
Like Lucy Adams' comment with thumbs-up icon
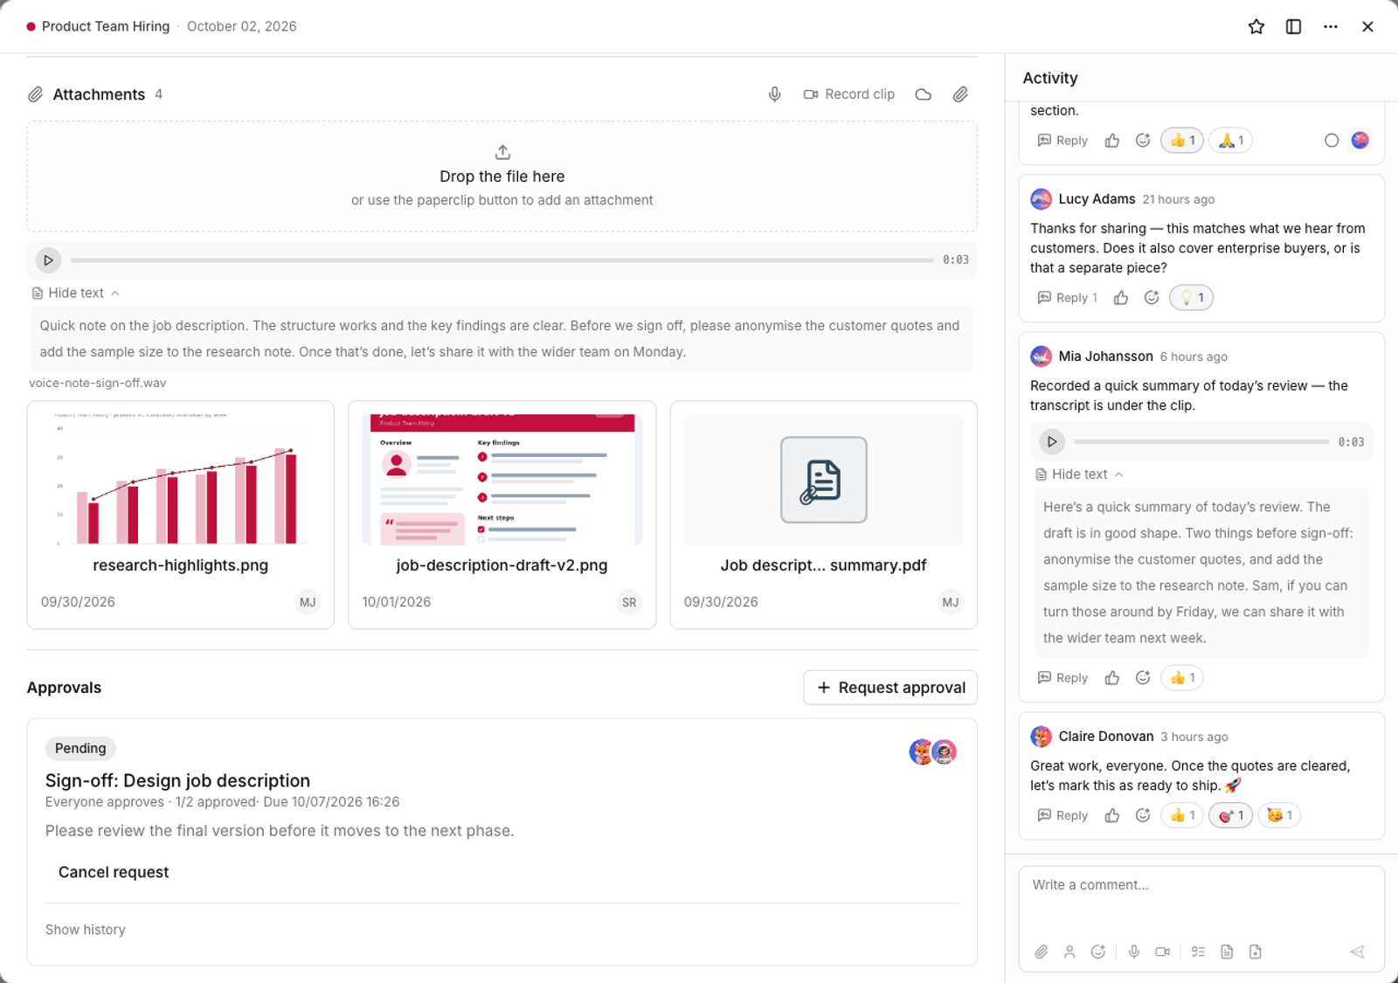[1121, 298]
